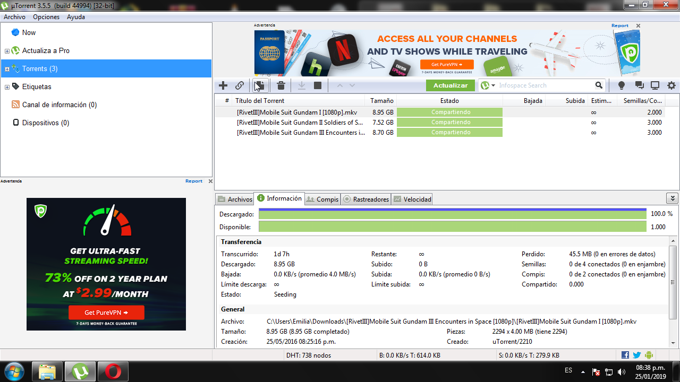Viewport: 680px width, 382px height.
Task: Open search provider dropdown arrow
Action: 493,85
